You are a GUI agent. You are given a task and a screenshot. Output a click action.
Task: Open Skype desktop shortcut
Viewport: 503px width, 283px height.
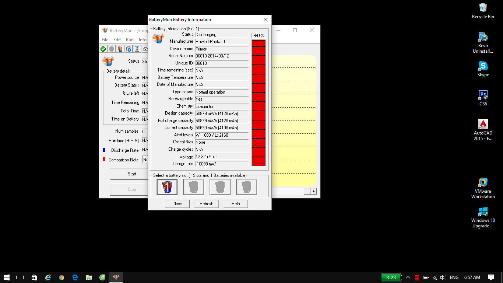[483, 69]
